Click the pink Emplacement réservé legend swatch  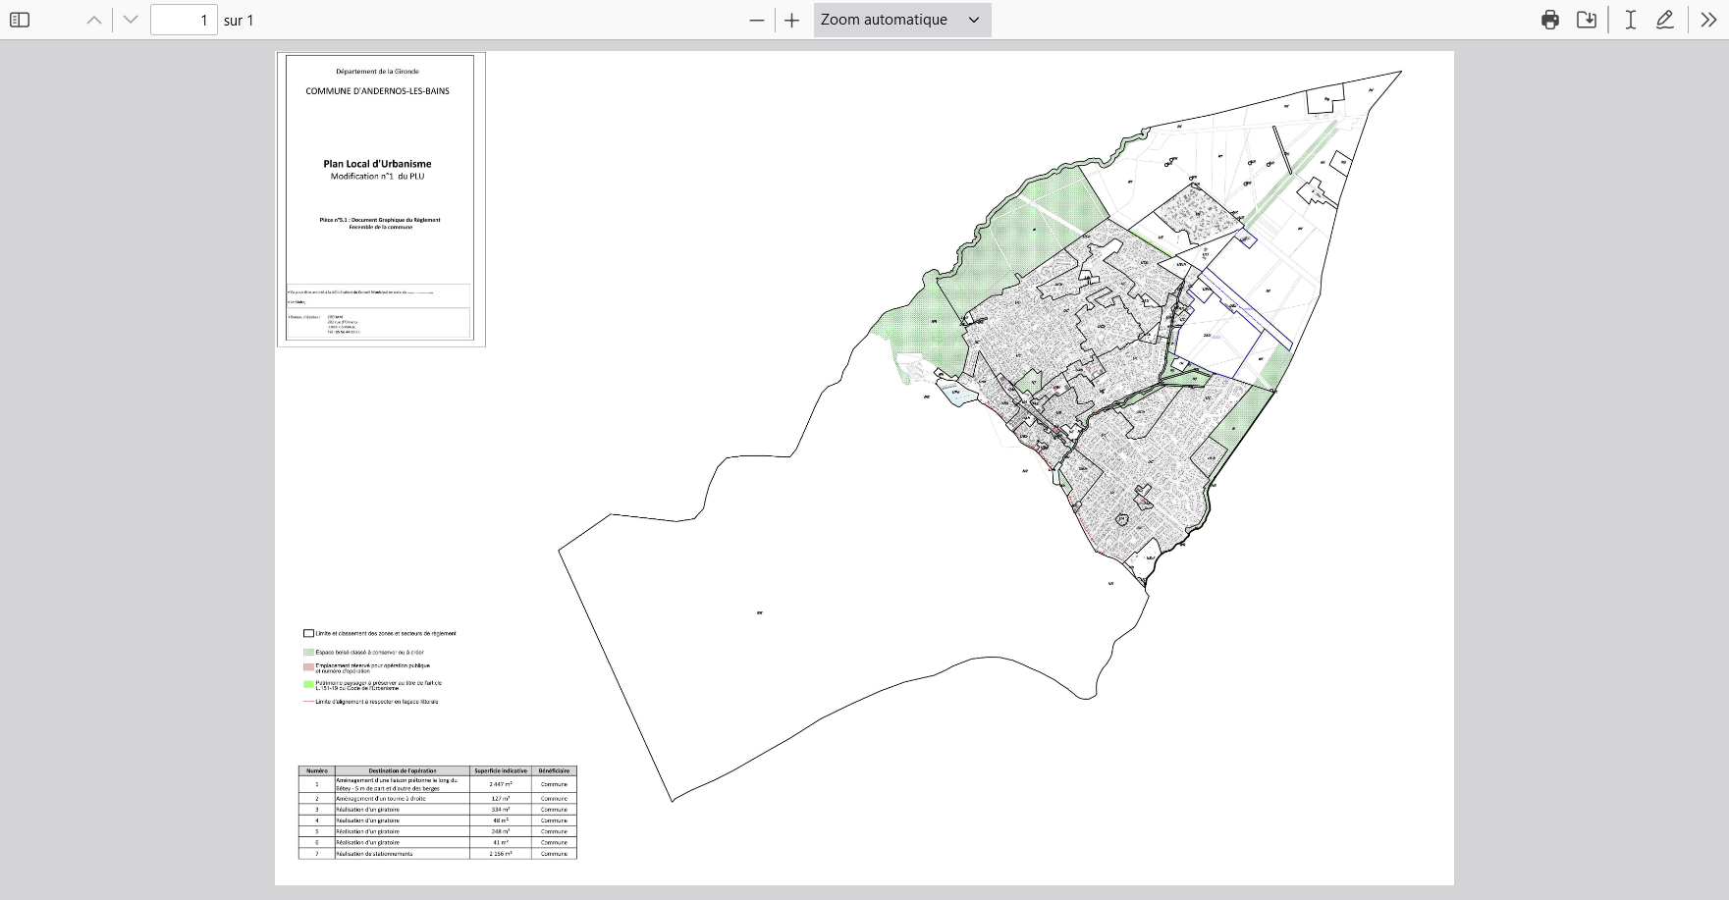point(308,667)
